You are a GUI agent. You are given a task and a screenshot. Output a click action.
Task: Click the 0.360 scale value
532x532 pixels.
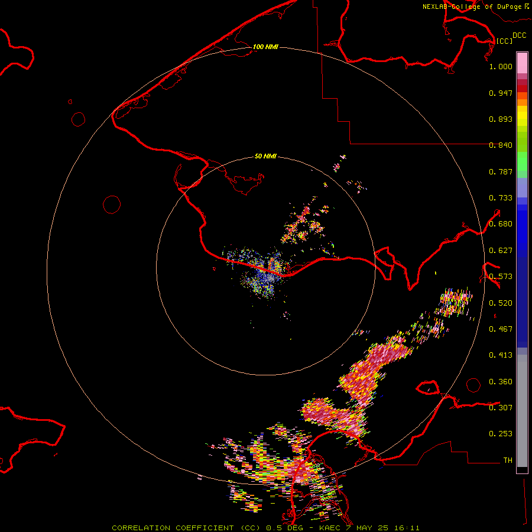[x=501, y=382]
